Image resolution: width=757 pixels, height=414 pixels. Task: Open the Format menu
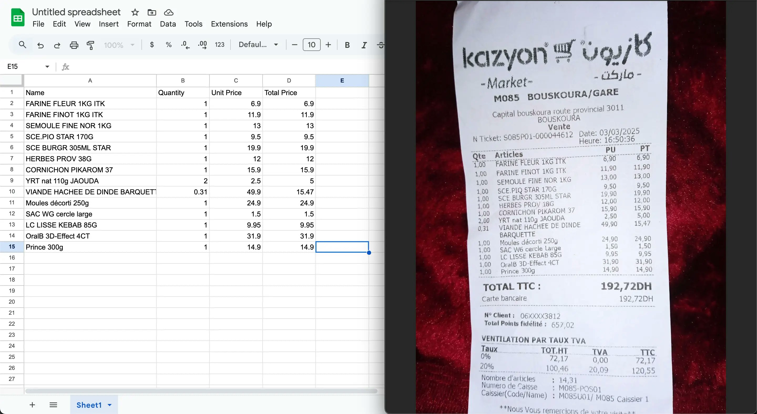pos(139,24)
